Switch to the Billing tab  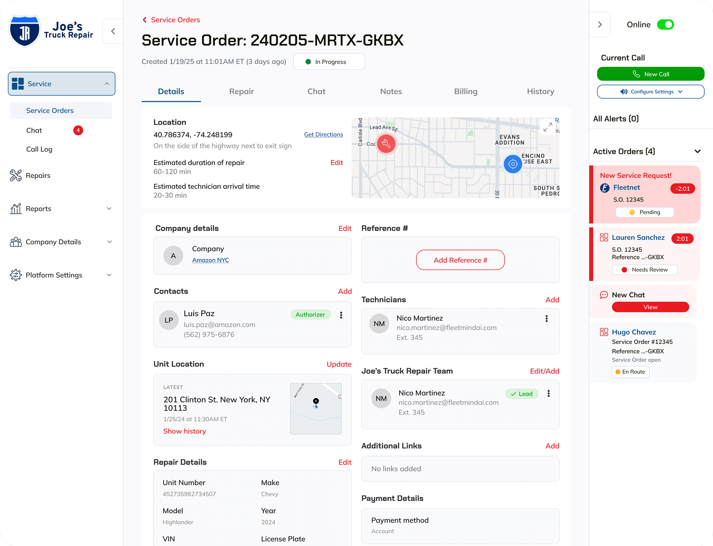(466, 91)
